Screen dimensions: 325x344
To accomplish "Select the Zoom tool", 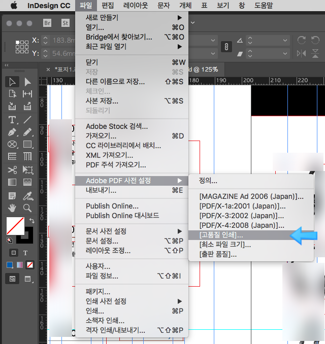I will [27, 208].
